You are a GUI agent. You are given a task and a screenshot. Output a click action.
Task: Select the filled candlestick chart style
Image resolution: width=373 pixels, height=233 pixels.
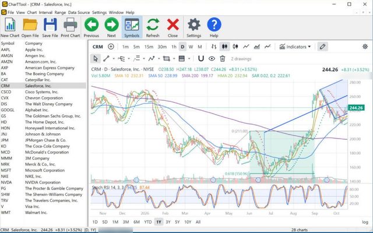pos(224,47)
